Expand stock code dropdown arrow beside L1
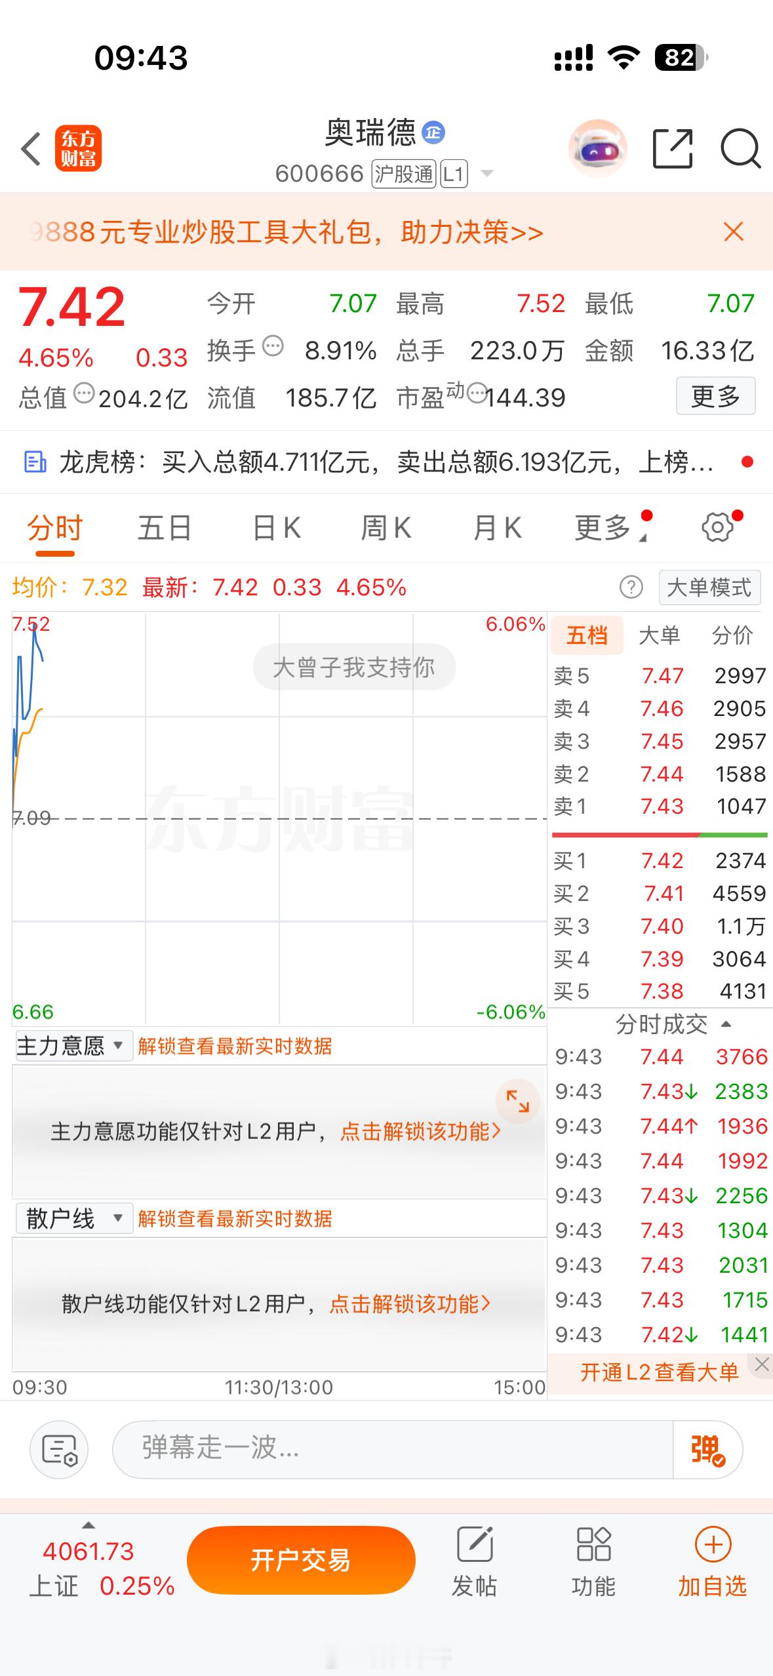Image resolution: width=773 pixels, height=1676 pixels. (486, 174)
